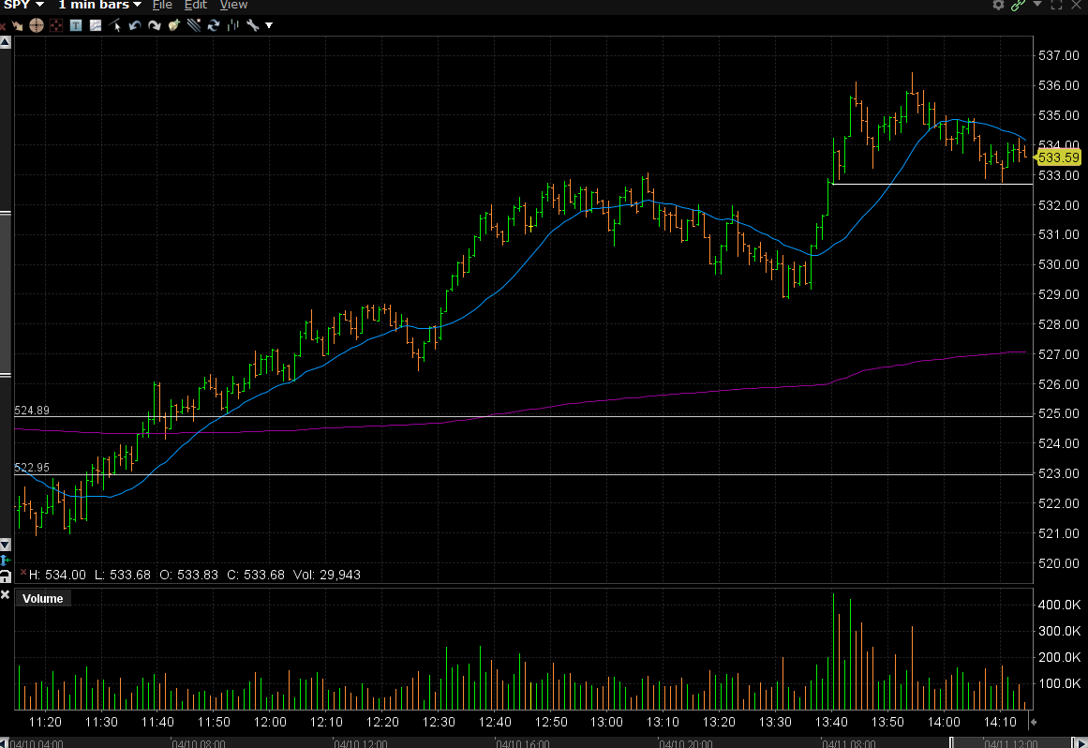Open the Edit menu
Screen dimensions: 1088x748
coord(196,5)
